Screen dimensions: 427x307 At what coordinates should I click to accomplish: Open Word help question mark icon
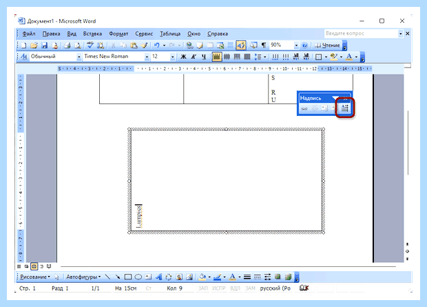tap(305, 46)
